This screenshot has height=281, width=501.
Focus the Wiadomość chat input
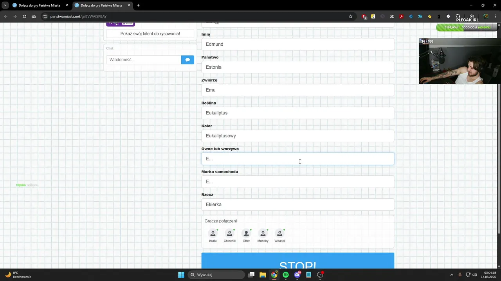pyautogui.click(x=144, y=60)
